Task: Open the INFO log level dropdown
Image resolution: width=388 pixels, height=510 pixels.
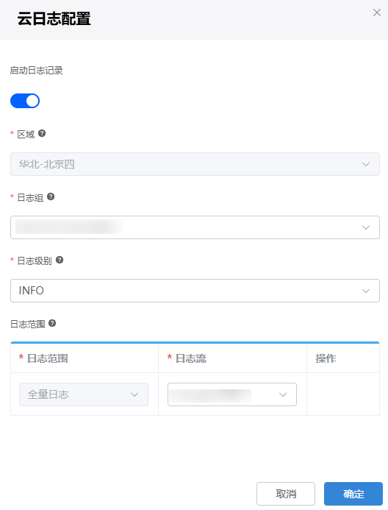Action: pos(195,291)
